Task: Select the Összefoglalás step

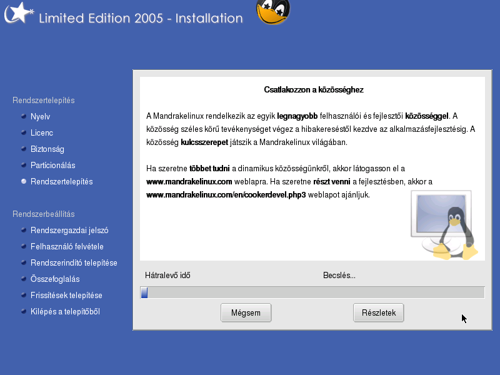Action: (55, 279)
